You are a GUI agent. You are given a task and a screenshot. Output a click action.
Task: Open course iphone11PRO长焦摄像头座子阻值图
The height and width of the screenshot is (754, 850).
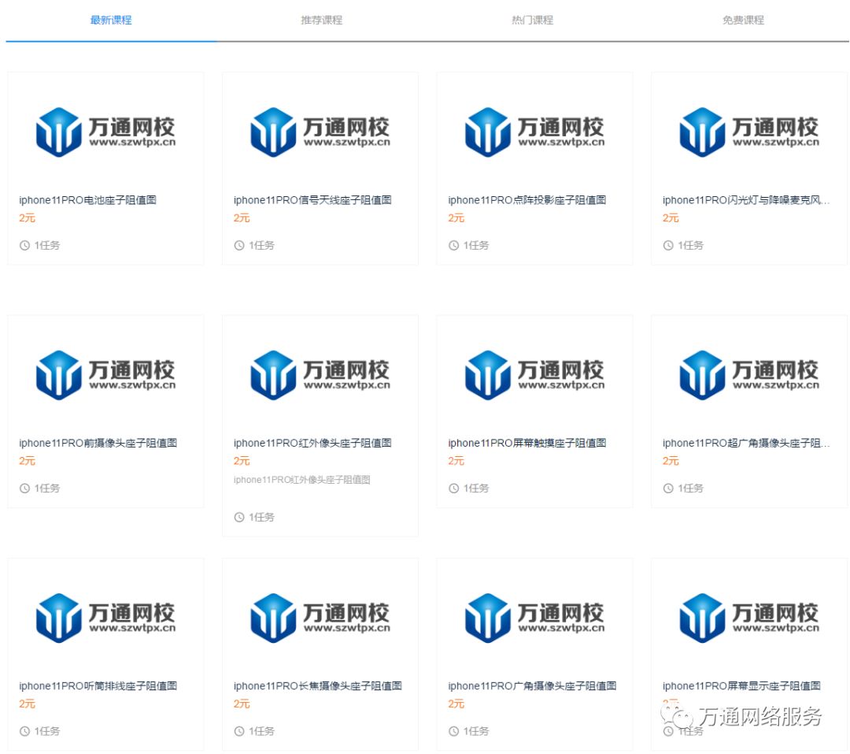318,685
